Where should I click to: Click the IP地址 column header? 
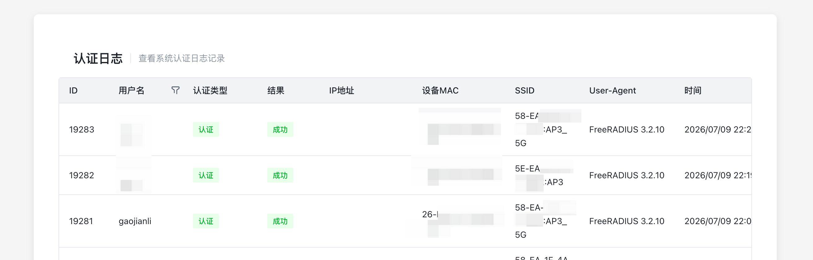(x=341, y=91)
